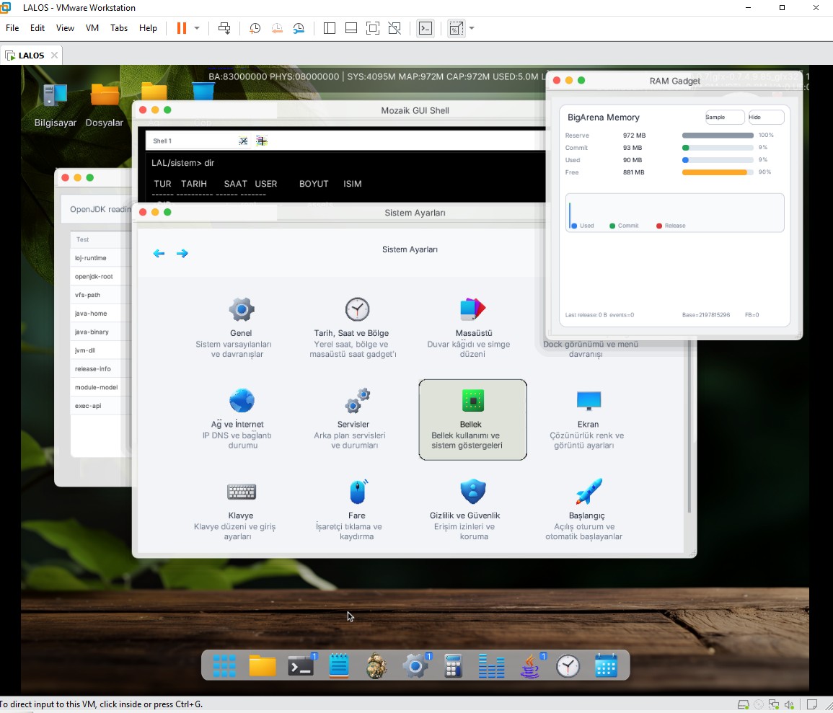Image resolution: width=833 pixels, height=713 pixels.
Task: Open the Servisler settings icon
Action: coord(357,400)
